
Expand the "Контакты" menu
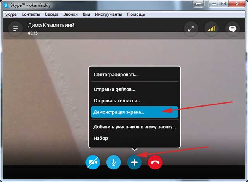[31, 14]
